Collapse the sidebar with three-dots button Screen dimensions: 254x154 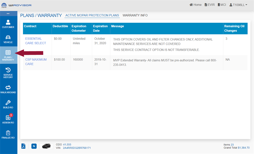pos(8,13)
